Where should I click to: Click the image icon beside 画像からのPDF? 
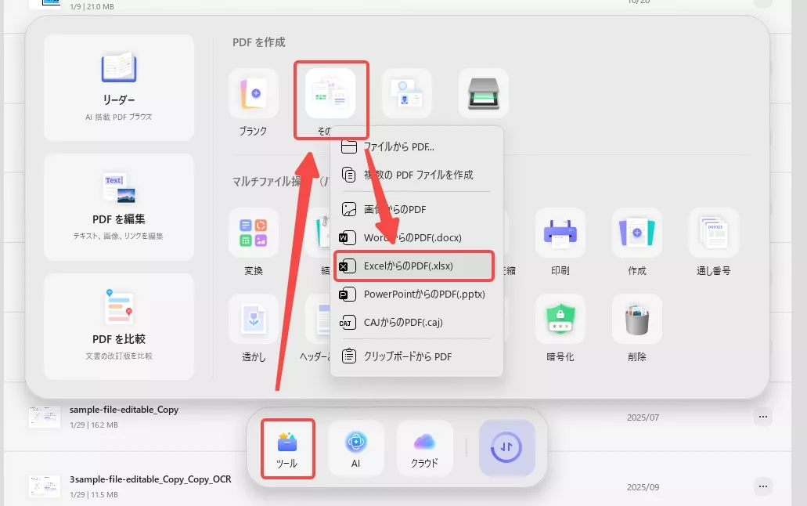point(349,209)
